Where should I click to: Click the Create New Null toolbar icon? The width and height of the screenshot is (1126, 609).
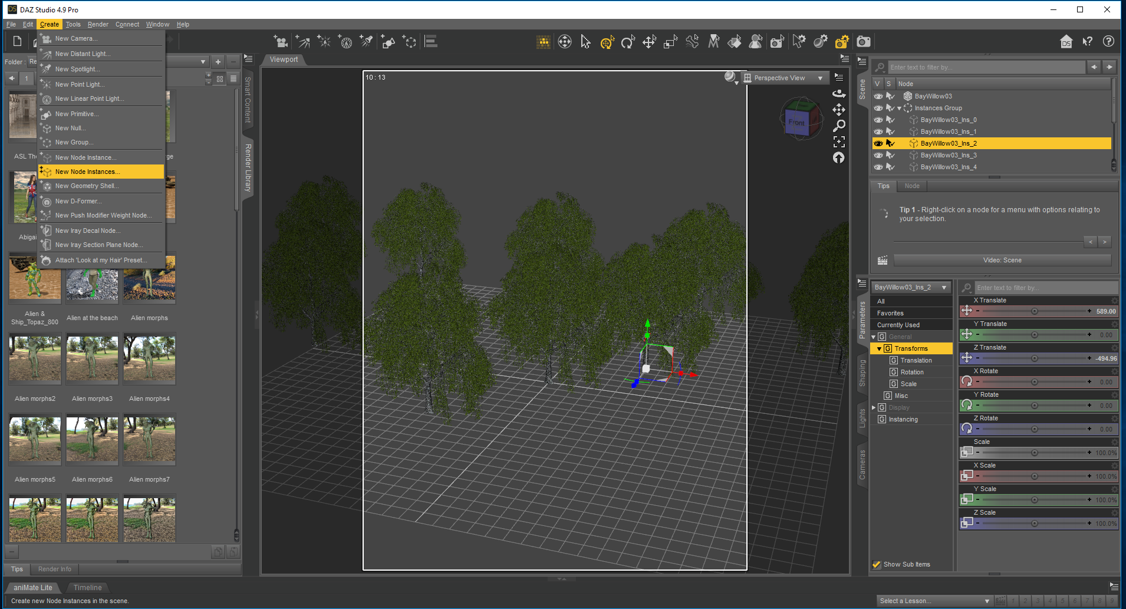pos(410,41)
